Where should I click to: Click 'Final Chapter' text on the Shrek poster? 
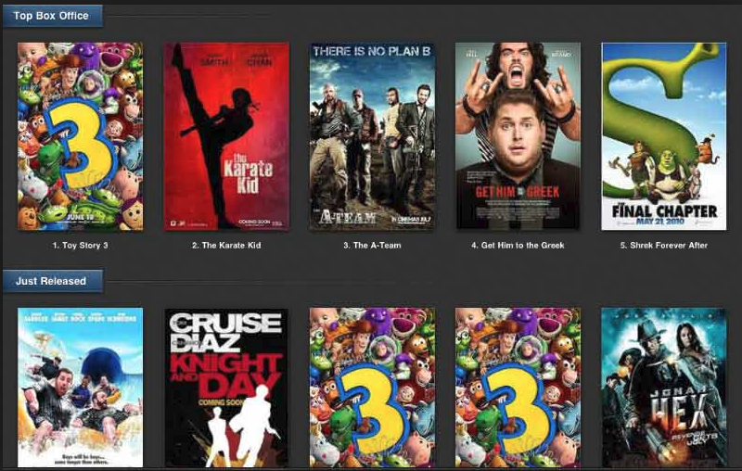[664, 210]
